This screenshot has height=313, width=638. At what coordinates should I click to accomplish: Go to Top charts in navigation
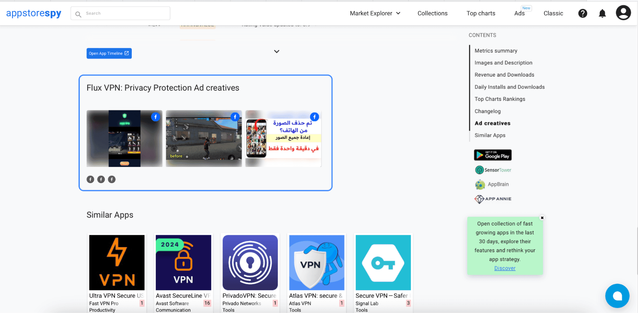481,13
